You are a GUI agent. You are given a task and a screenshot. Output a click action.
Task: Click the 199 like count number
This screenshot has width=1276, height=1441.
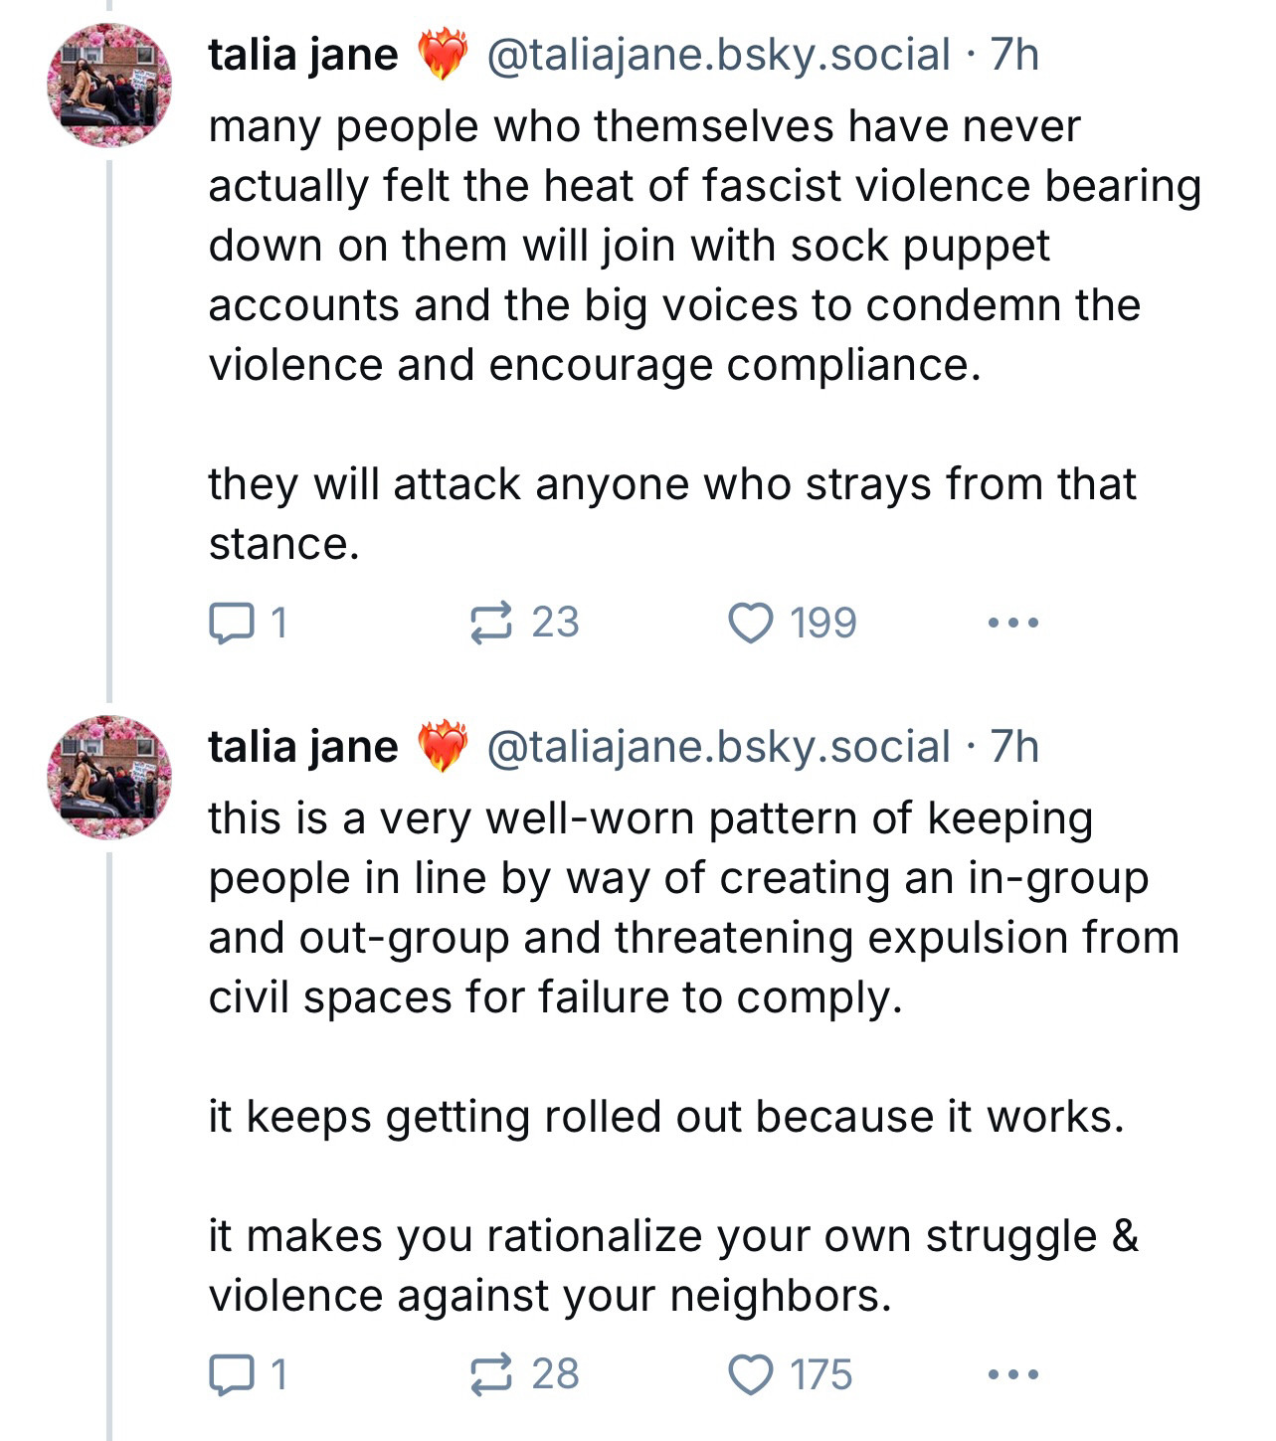click(823, 623)
